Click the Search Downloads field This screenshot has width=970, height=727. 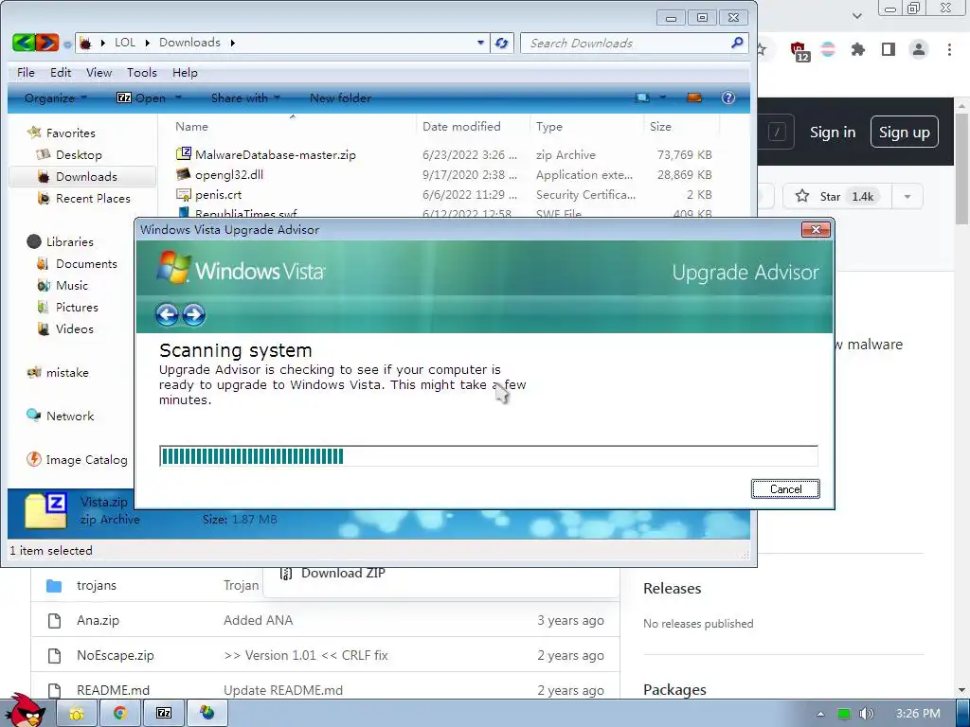click(634, 43)
